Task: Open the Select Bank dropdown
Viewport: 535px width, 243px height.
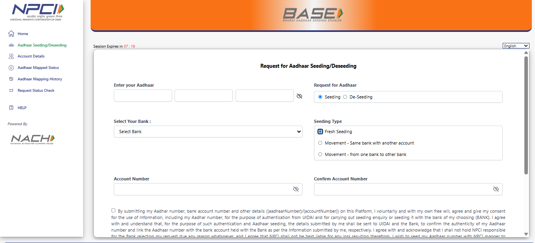Action: [208, 132]
